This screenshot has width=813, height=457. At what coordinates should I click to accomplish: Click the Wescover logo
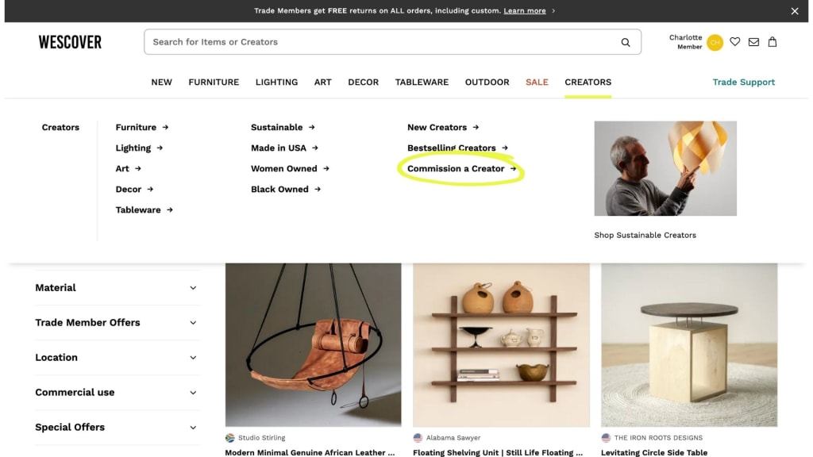70,42
